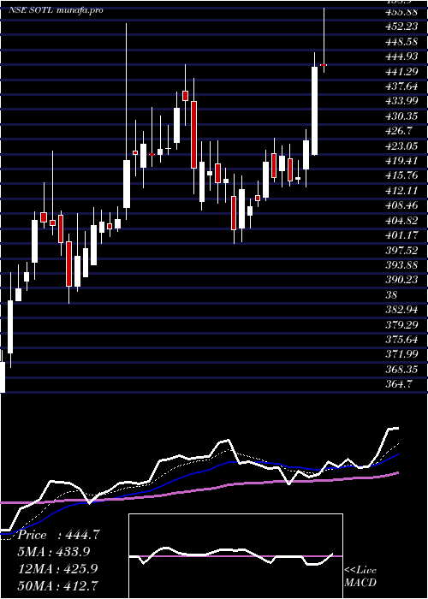Viewport: 428px width, 599px height.
Task: Click the 401.17 price level
Action: pyautogui.click(x=401, y=235)
